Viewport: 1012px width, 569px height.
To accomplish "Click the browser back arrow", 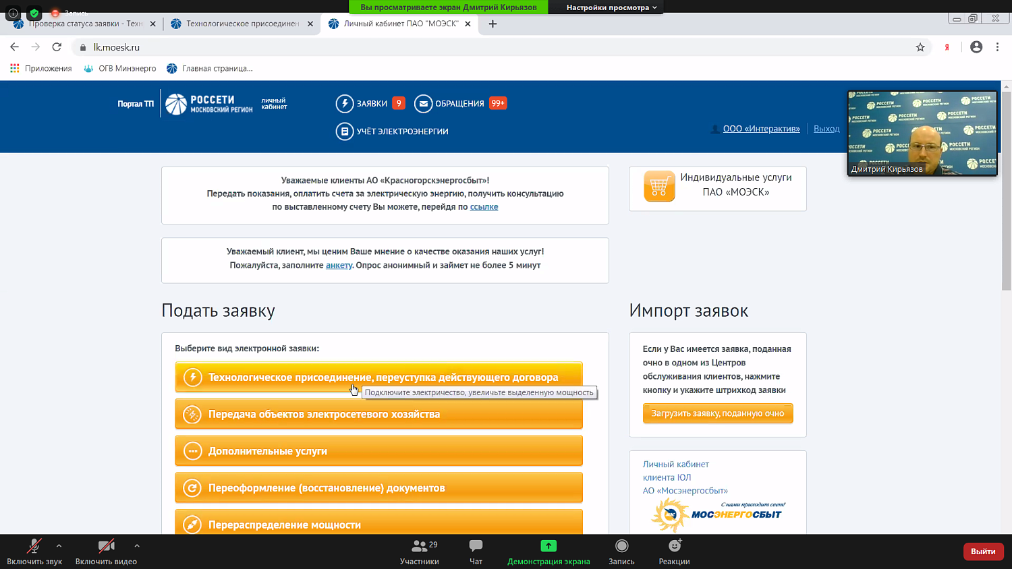I will point(14,47).
